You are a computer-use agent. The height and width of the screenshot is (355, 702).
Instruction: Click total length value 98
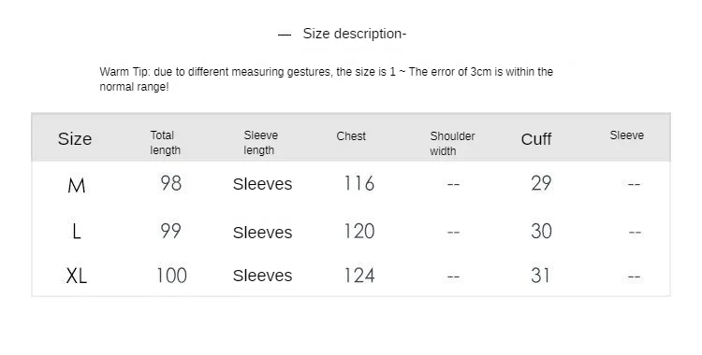tap(170, 183)
